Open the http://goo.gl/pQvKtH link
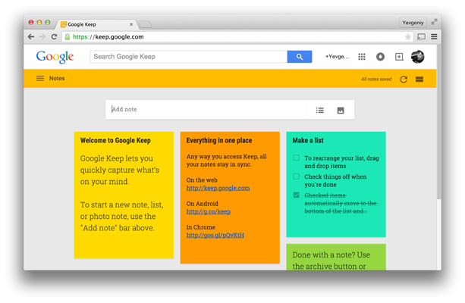 [215, 235]
